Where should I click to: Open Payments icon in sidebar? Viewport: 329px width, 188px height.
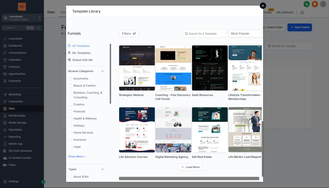[x=5, y=81]
